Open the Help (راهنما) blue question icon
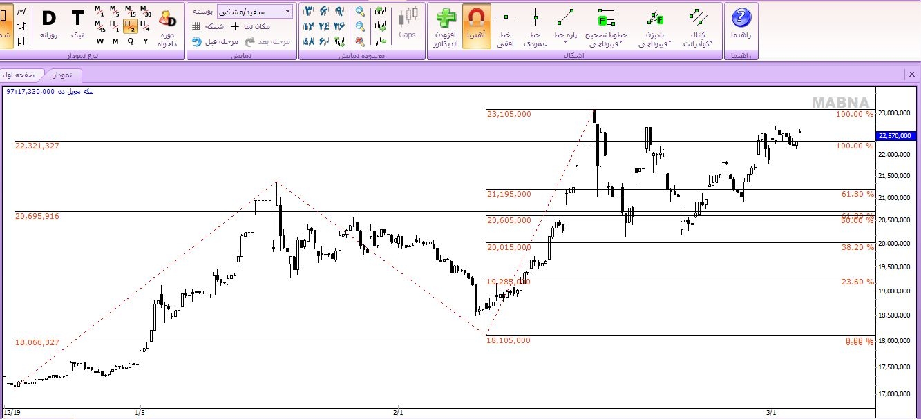Screen dimensions: 921x419 [x=741, y=18]
